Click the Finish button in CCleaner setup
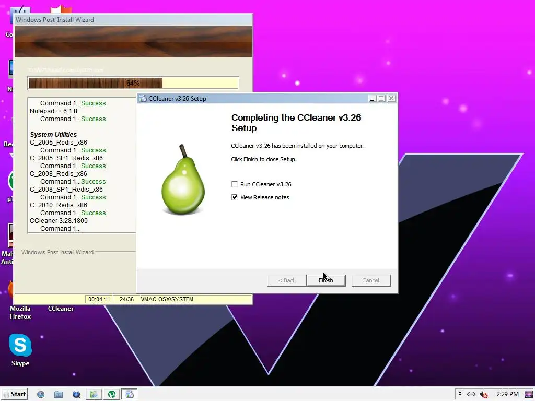The width and height of the screenshot is (535, 401). click(326, 280)
